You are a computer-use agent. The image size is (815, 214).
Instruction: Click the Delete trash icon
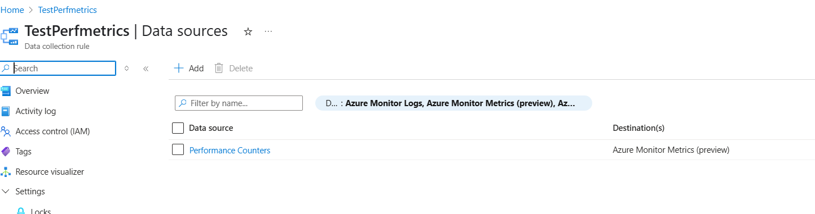coord(219,68)
